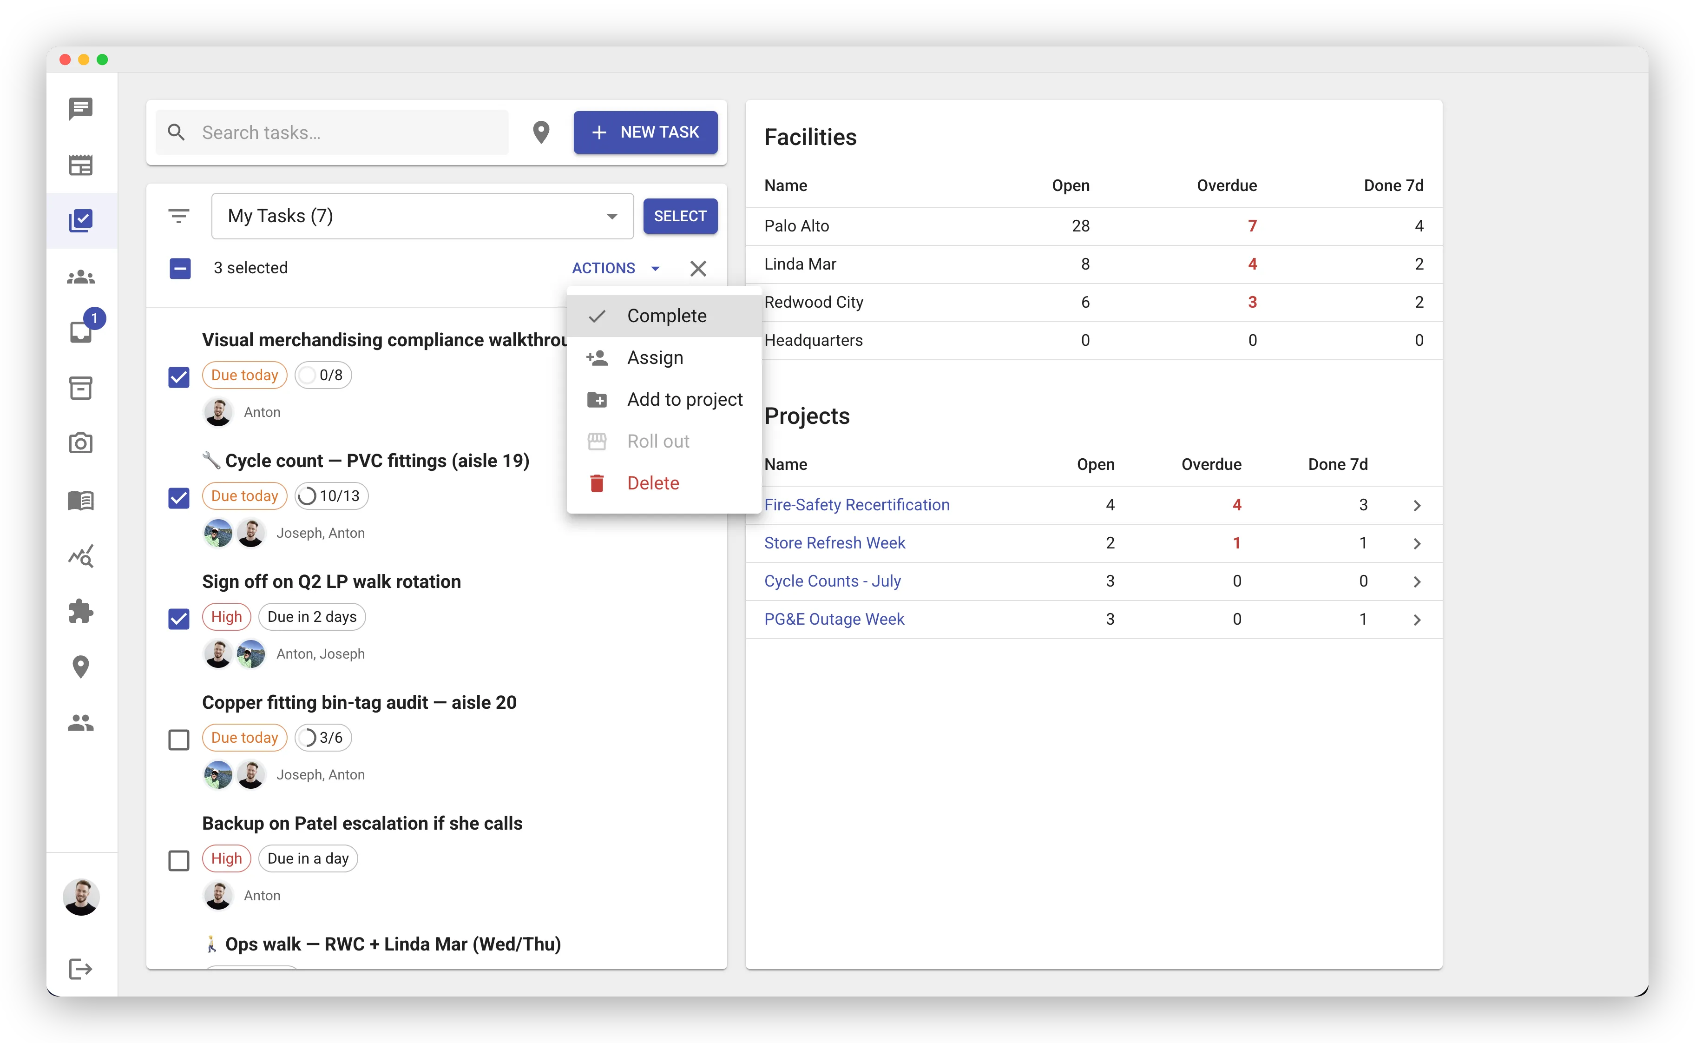
Task: Choose Delete from the actions menu
Action: coord(664,483)
